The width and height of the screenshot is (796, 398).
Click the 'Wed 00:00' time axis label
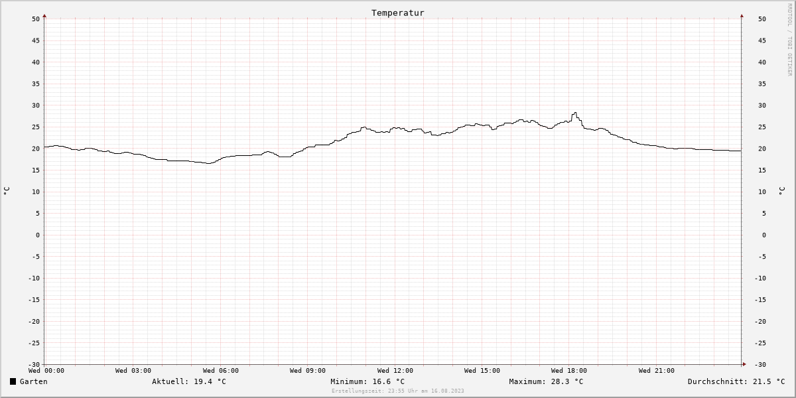pyautogui.click(x=46, y=371)
